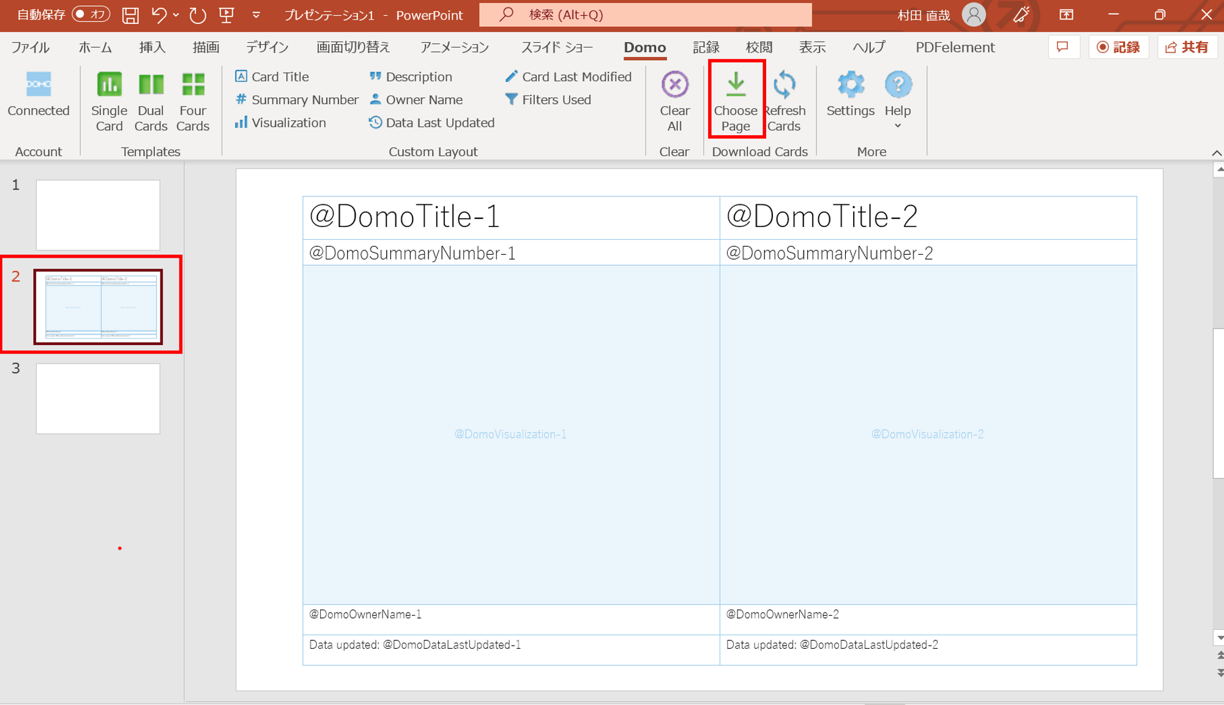Add a Visualization placeholder
Viewport: 1224px width, 705px height.
pyautogui.click(x=280, y=122)
